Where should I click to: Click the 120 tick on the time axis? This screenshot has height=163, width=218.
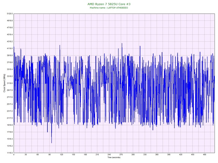[61, 155]
